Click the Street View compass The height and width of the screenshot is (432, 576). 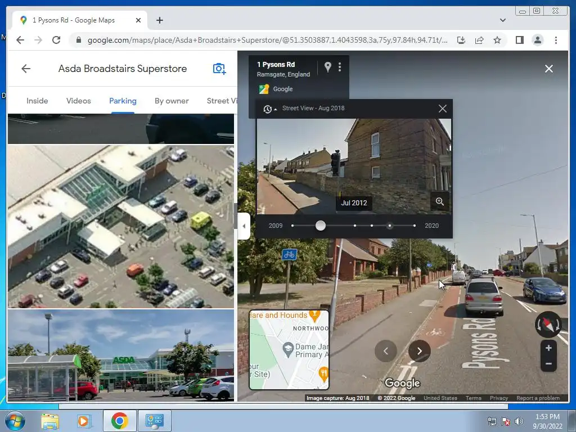(x=548, y=325)
